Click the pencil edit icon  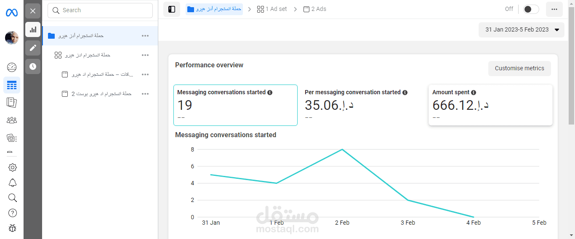pos(33,48)
